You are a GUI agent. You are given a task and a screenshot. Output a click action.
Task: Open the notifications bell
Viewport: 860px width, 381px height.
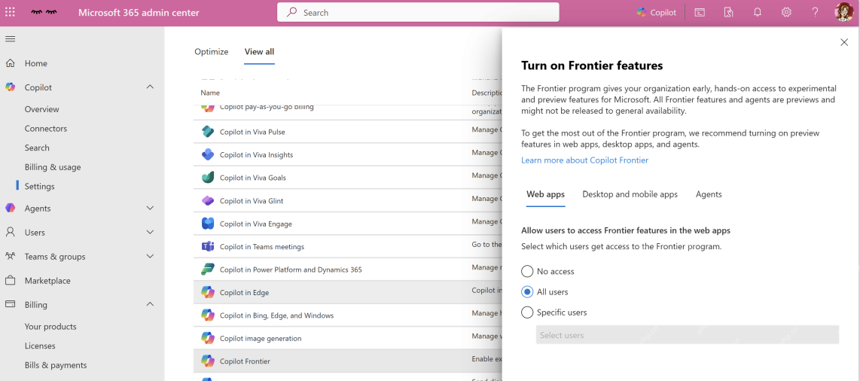(758, 12)
